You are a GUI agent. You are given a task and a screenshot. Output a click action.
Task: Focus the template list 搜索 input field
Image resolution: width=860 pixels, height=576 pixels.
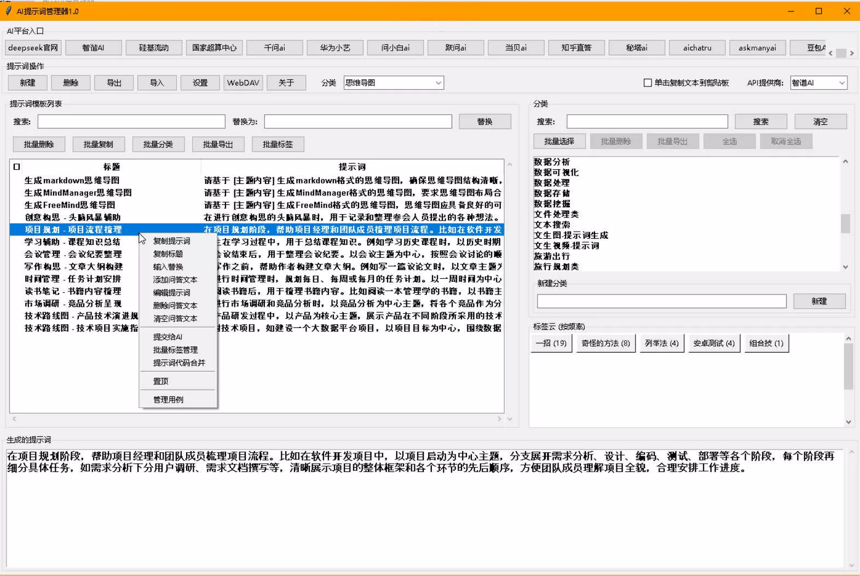[x=131, y=122]
